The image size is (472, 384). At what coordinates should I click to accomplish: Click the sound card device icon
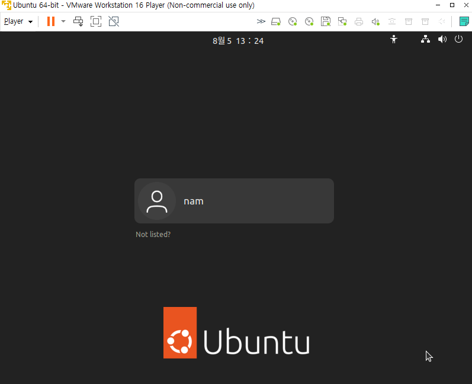pos(375,22)
